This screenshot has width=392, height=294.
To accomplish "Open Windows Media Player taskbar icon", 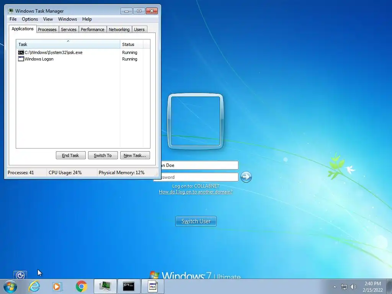I will pos(57,286).
